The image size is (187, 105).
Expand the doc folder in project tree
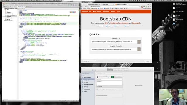pyautogui.click(x=4, y=11)
